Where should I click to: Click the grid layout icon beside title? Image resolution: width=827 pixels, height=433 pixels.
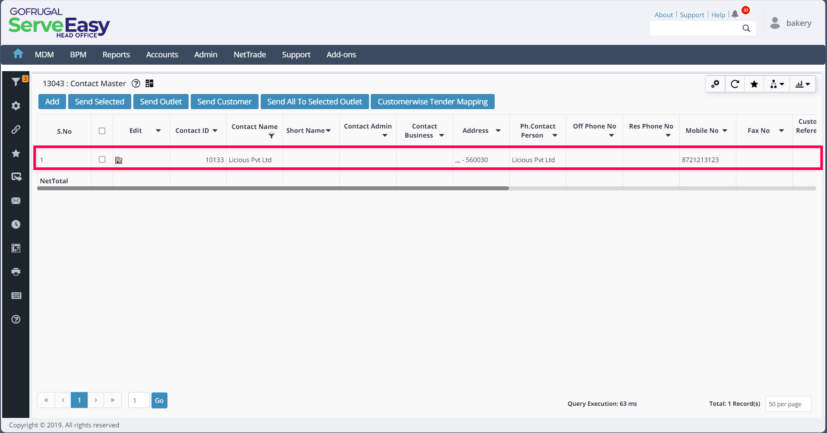coord(149,83)
